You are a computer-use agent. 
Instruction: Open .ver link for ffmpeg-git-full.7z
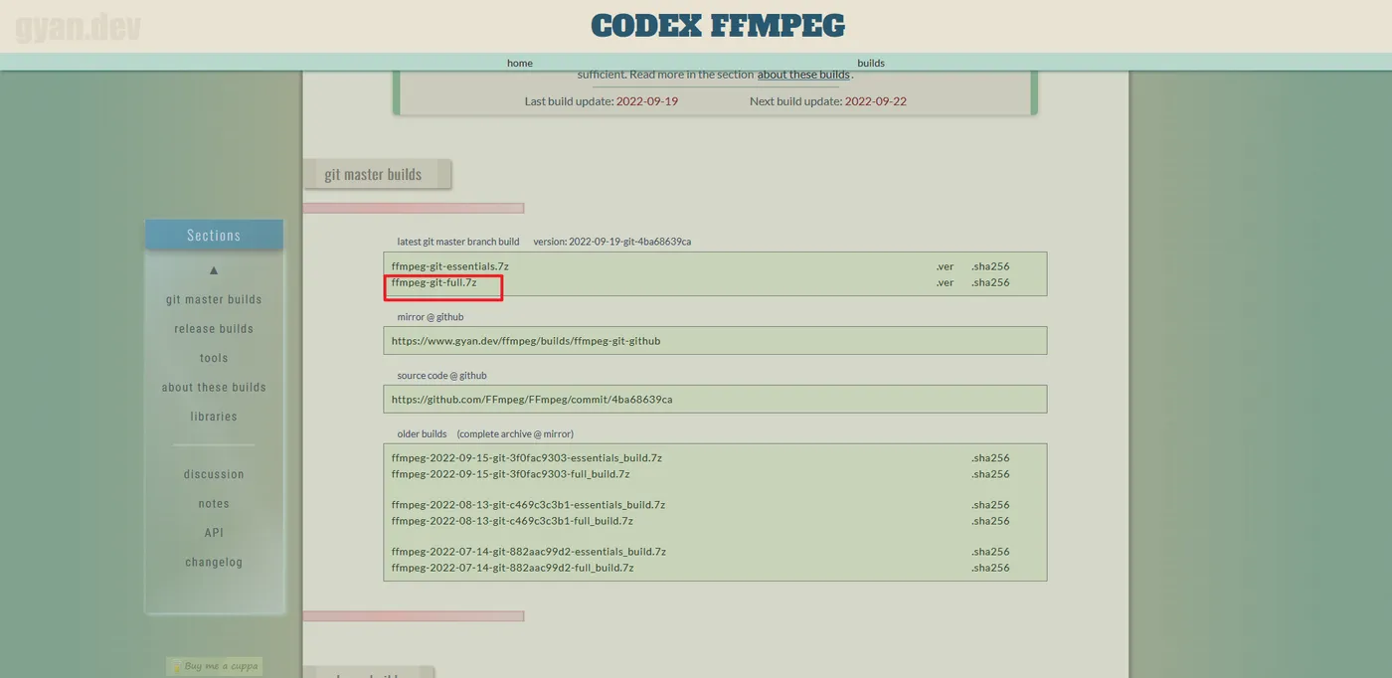(x=945, y=282)
